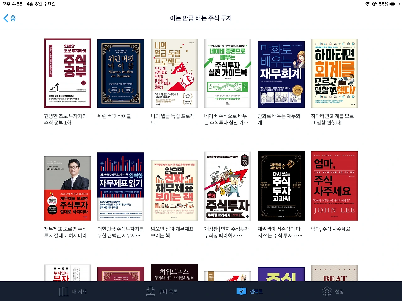Tap the Wi-Fi icon in status bar

click(367, 4)
